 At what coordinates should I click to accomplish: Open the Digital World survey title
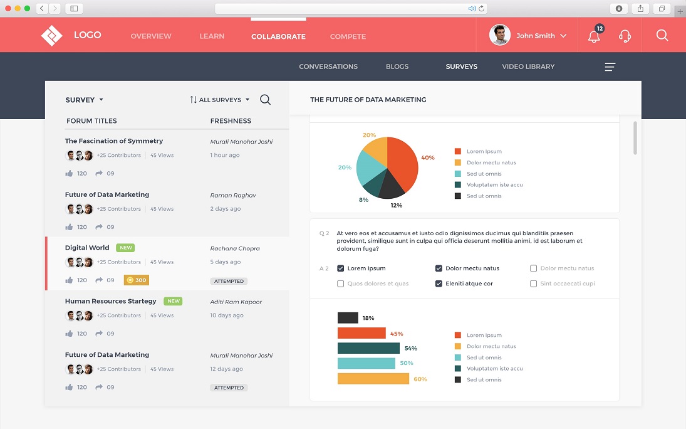87,248
